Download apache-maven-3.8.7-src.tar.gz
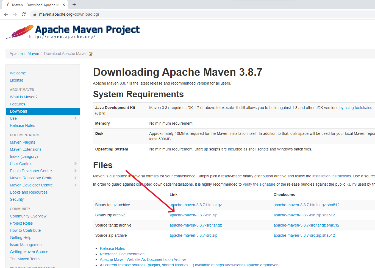The width and height of the screenshot is (375, 268). [x=196, y=225]
